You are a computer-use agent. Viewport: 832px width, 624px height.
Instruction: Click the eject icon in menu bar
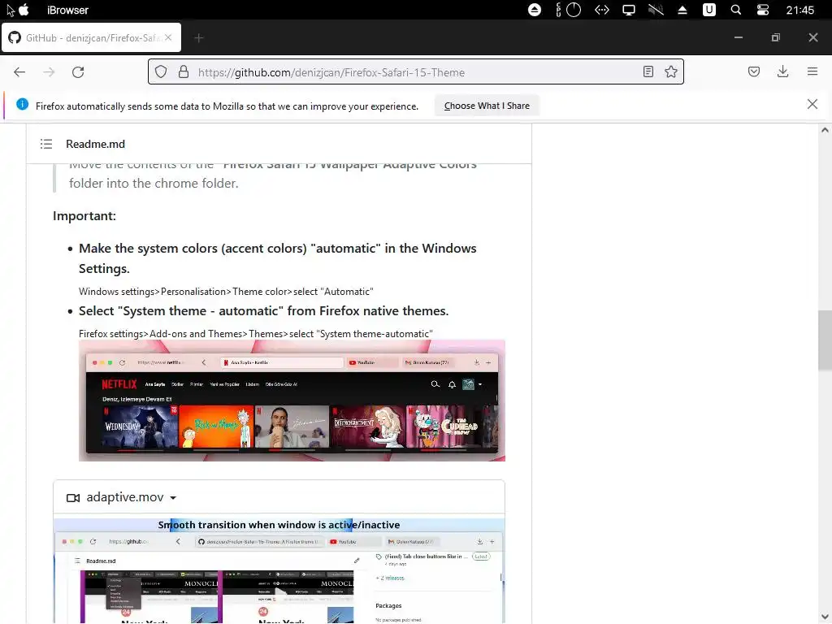coord(682,10)
